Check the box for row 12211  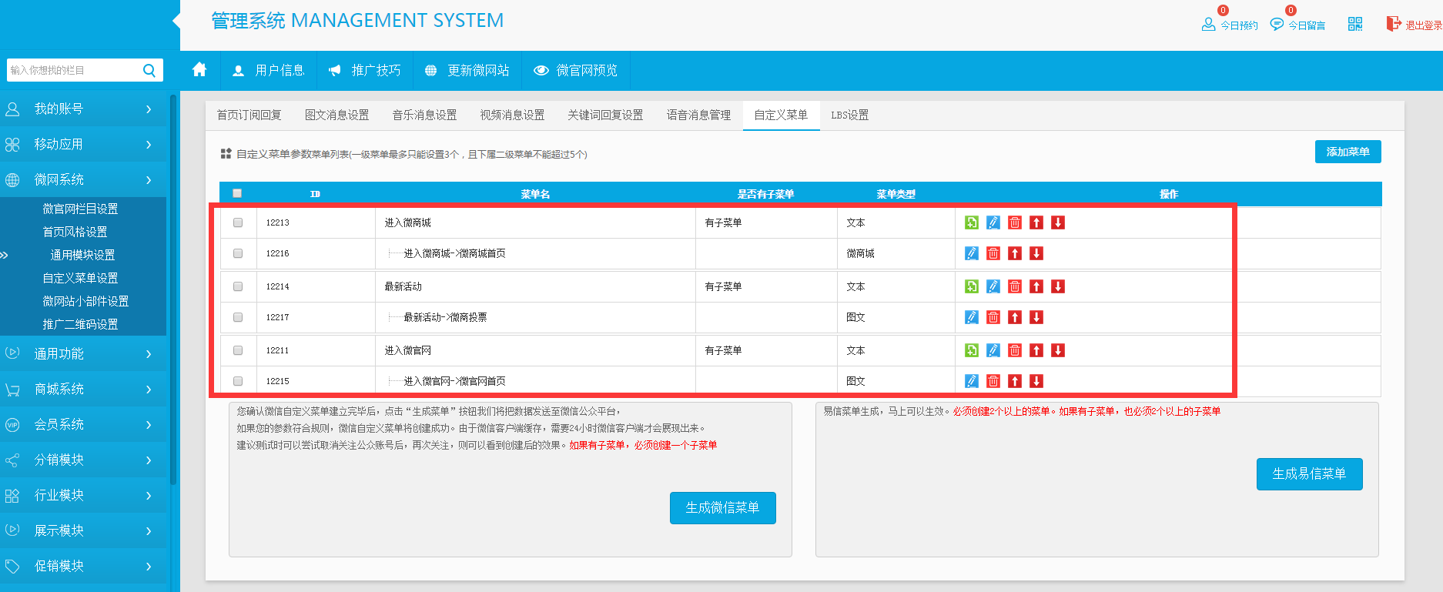tap(238, 350)
